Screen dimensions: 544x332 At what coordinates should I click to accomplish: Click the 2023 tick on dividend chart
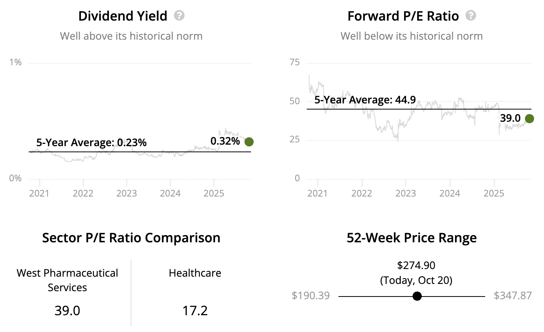click(x=126, y=193)
